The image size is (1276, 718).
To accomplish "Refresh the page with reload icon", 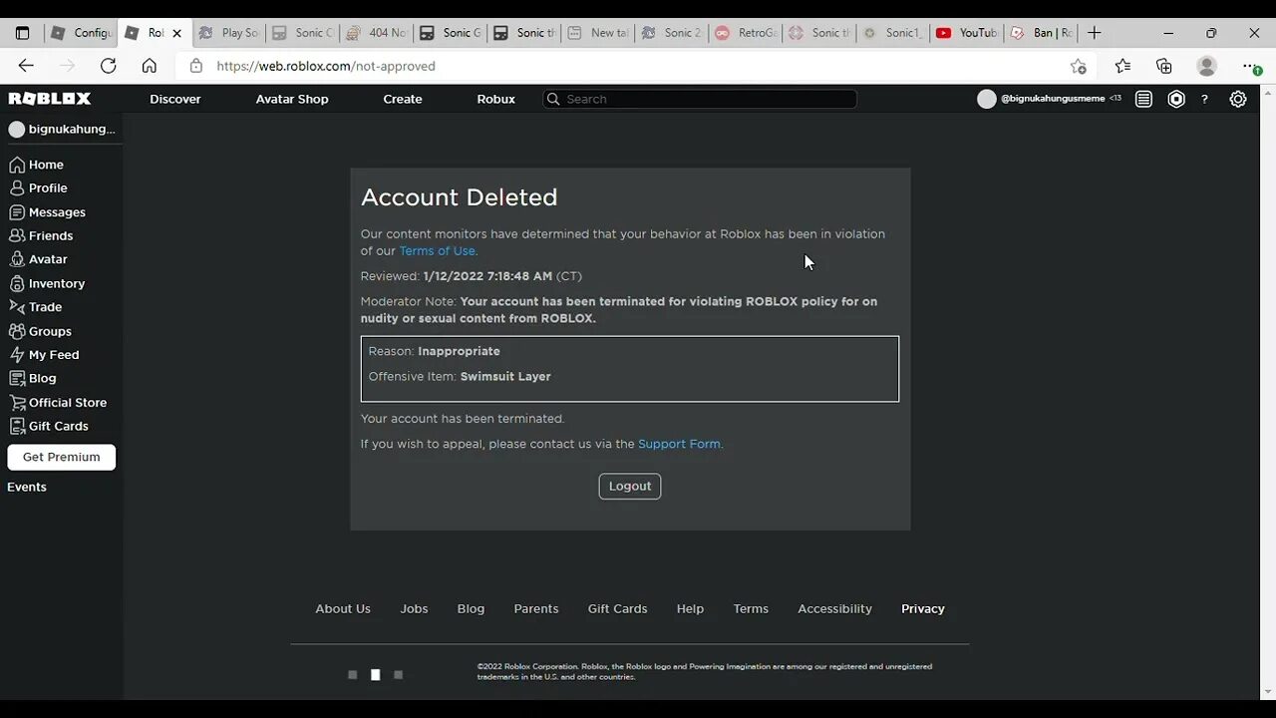I will (108, 66).
